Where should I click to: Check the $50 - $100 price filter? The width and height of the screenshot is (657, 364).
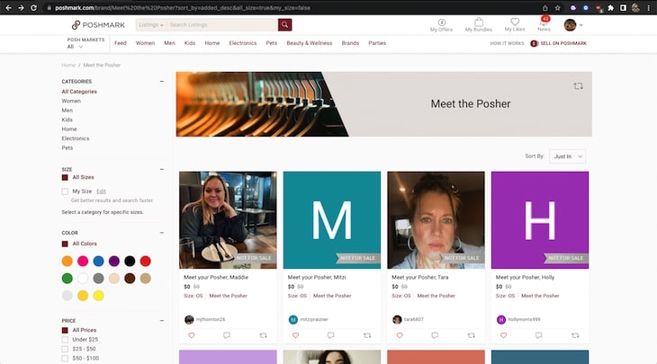pos(65,359)
